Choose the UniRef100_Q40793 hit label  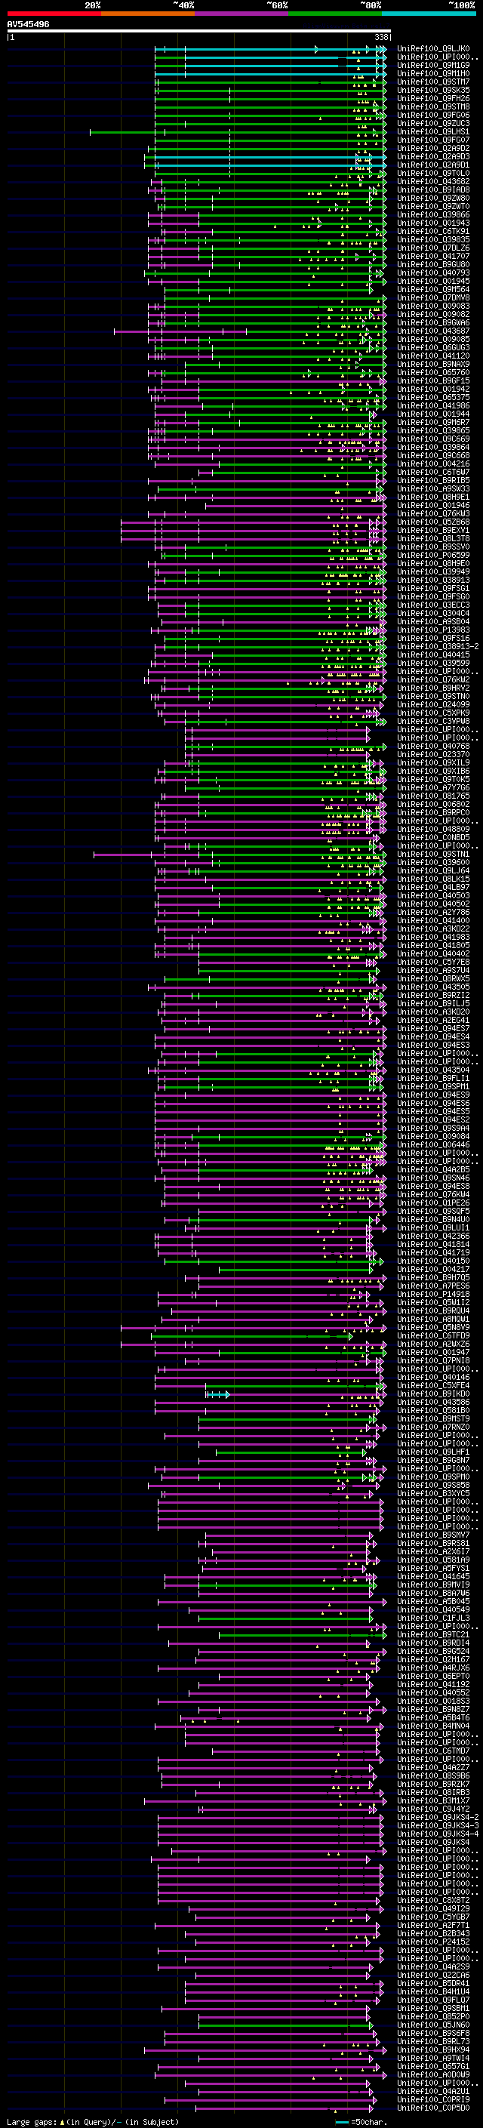coord(433,273)
